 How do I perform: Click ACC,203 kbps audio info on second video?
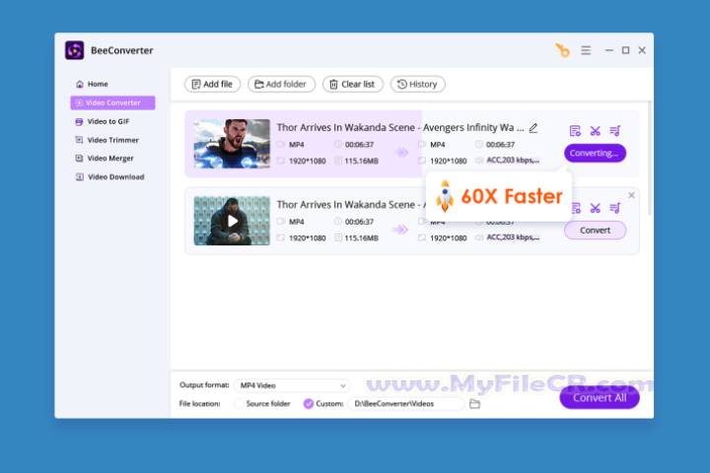(x=513, y=237)
